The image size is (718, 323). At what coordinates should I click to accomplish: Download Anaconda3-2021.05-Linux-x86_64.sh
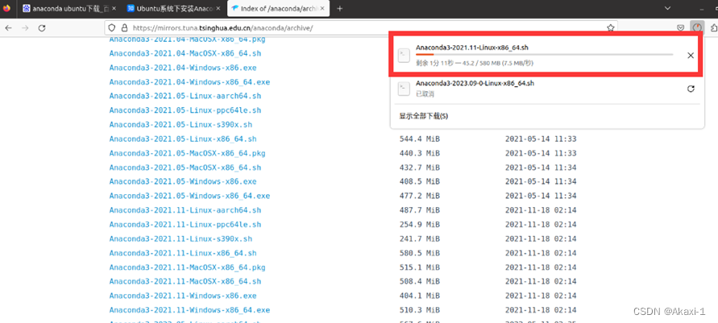point(183,139)
